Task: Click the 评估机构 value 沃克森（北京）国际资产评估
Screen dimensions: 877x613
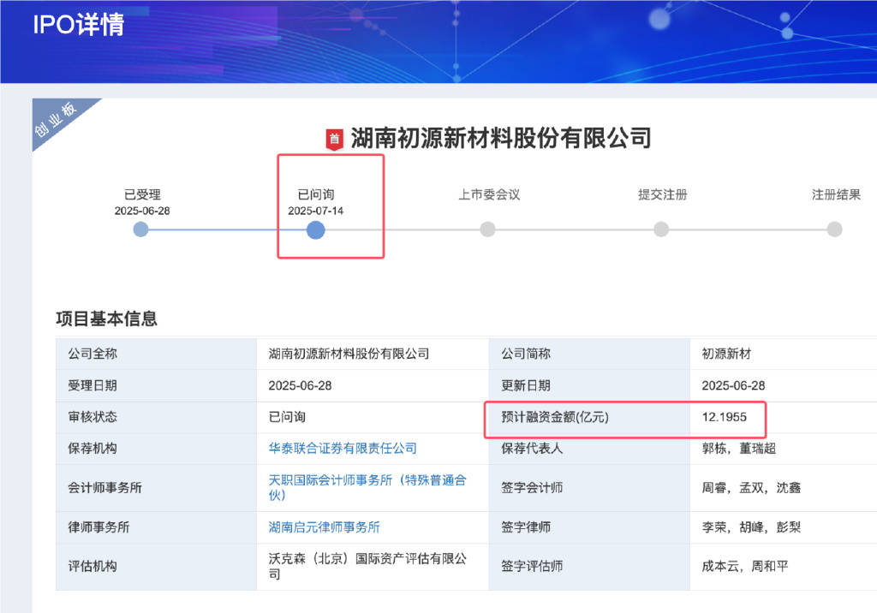Action: (x=367, y=566)
